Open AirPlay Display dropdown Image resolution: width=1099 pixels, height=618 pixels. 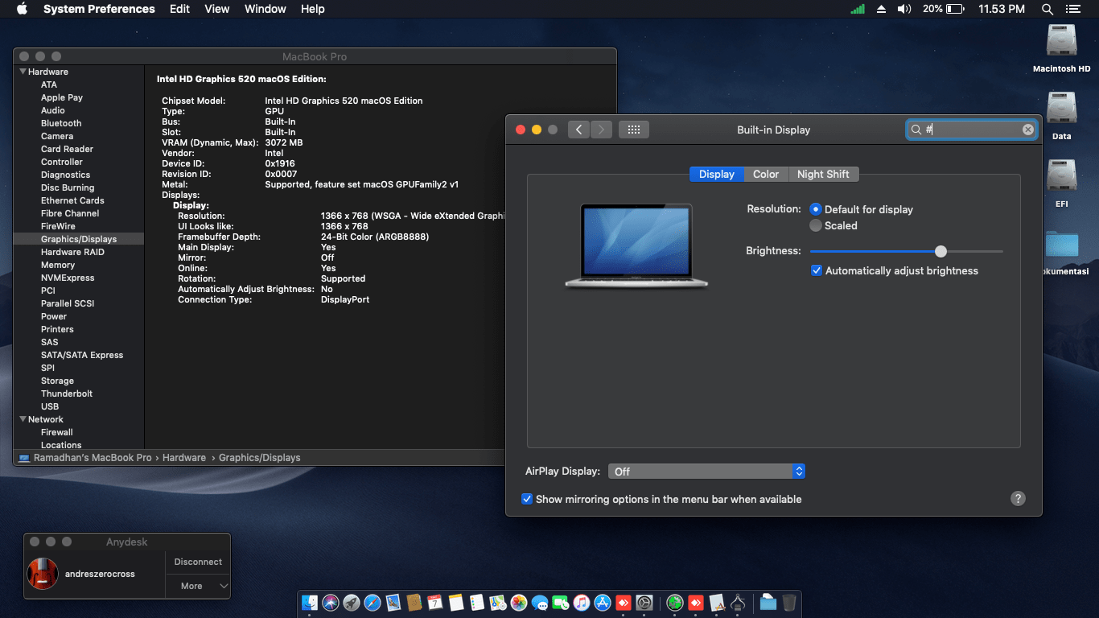(707, 472)
